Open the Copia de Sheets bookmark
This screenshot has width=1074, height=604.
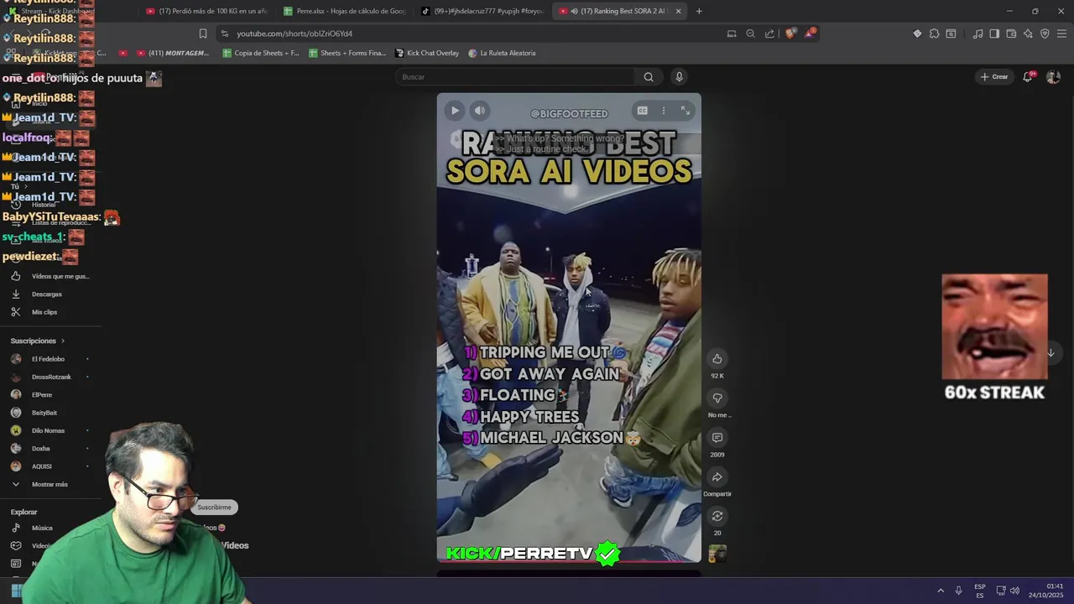261,53
